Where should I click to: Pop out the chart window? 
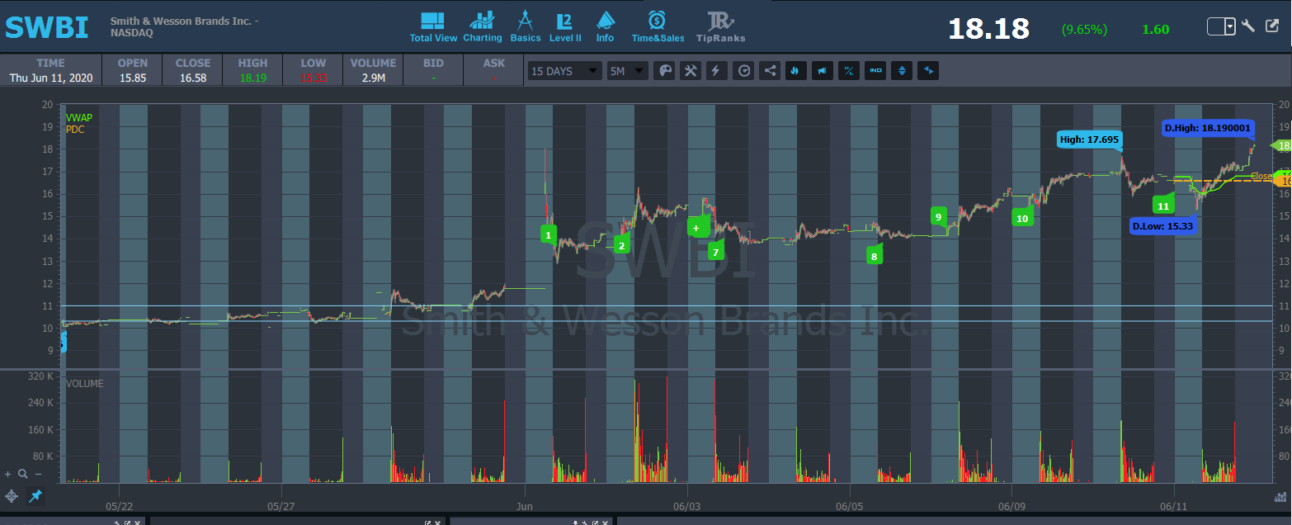pyautogui.click(x=1271, y=26)
